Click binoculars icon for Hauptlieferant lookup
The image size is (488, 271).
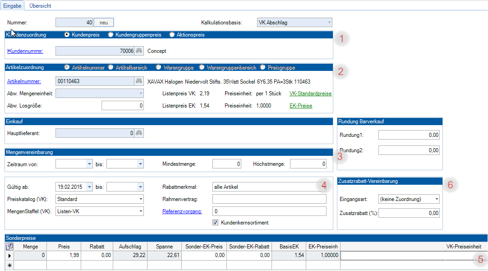(x=139, y=133)
